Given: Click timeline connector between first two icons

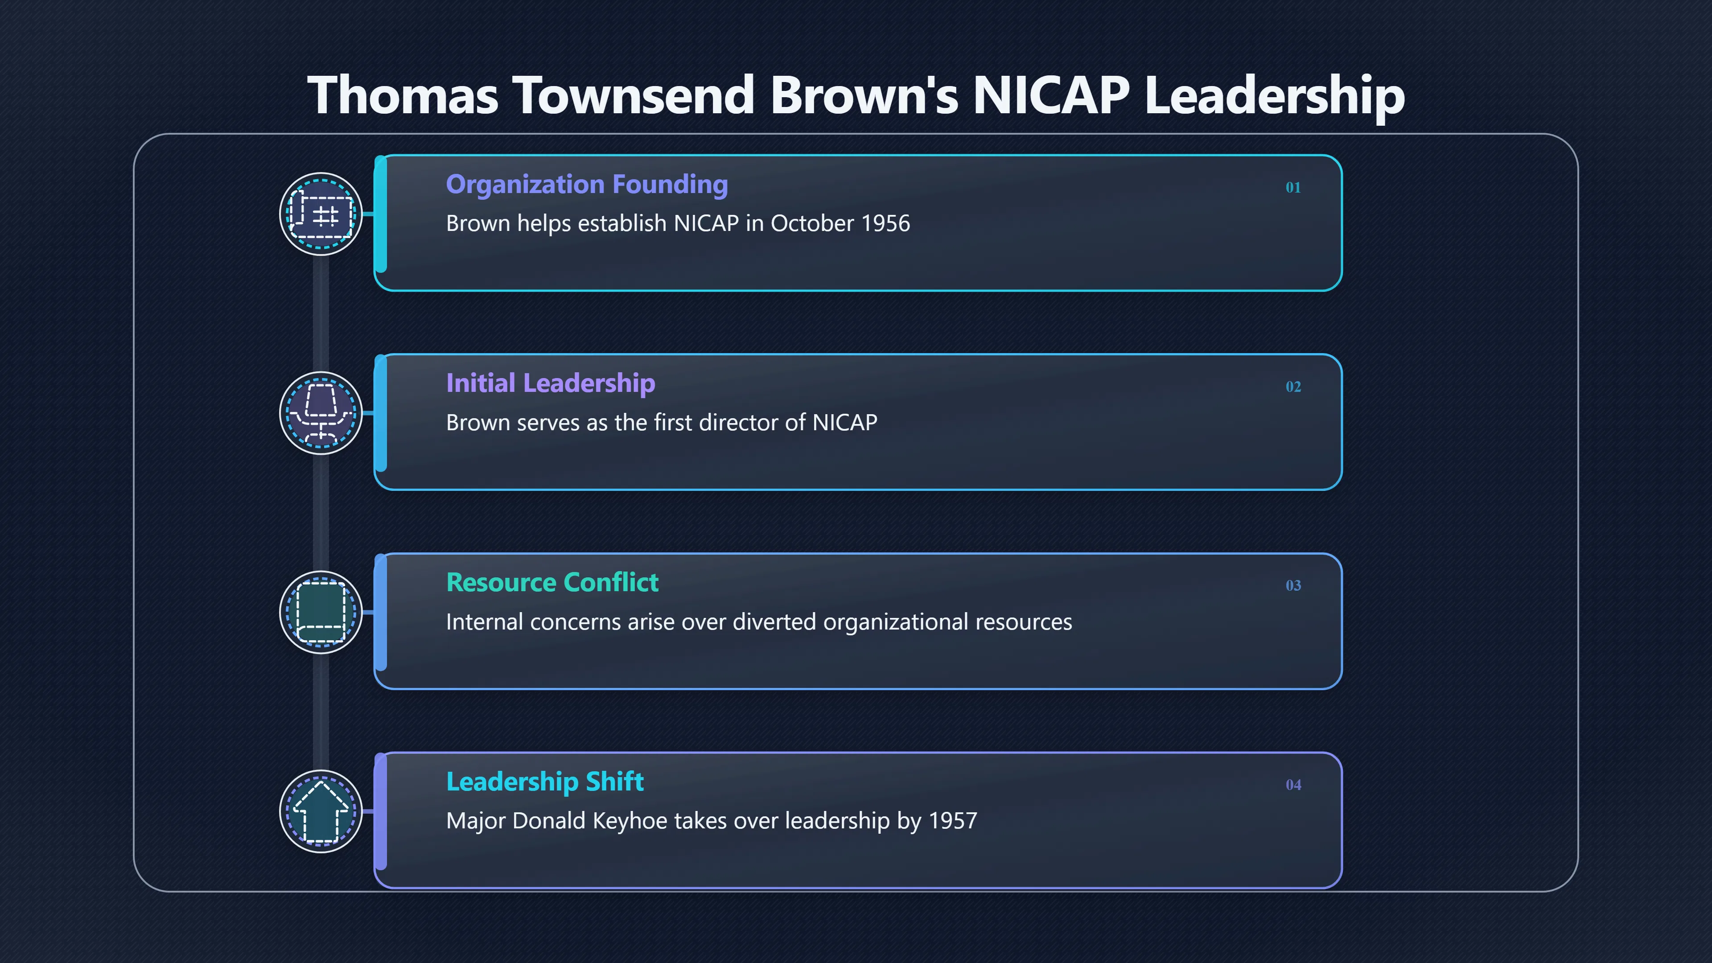Looking at the screenshot, I should 321,313.
